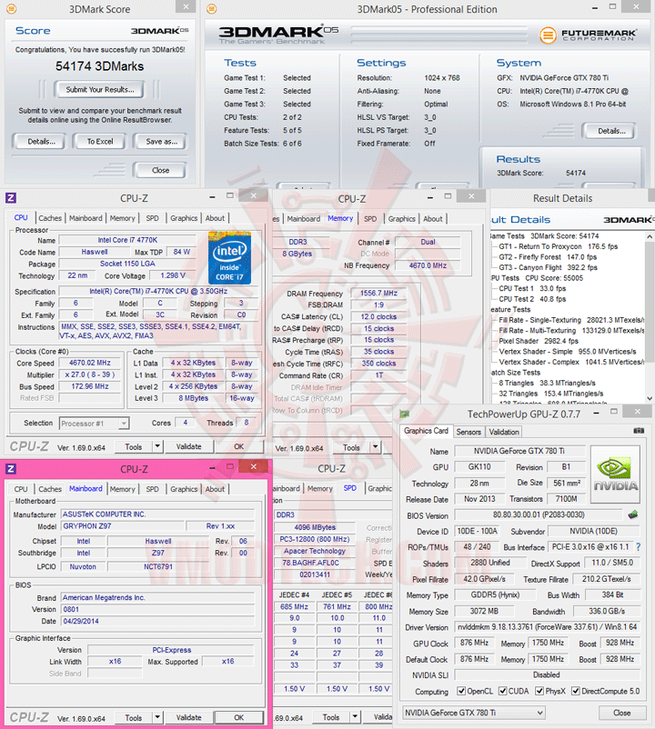Click Tools button in CPU-Z CPU window

pyautogui.click(x=134, y=446)
